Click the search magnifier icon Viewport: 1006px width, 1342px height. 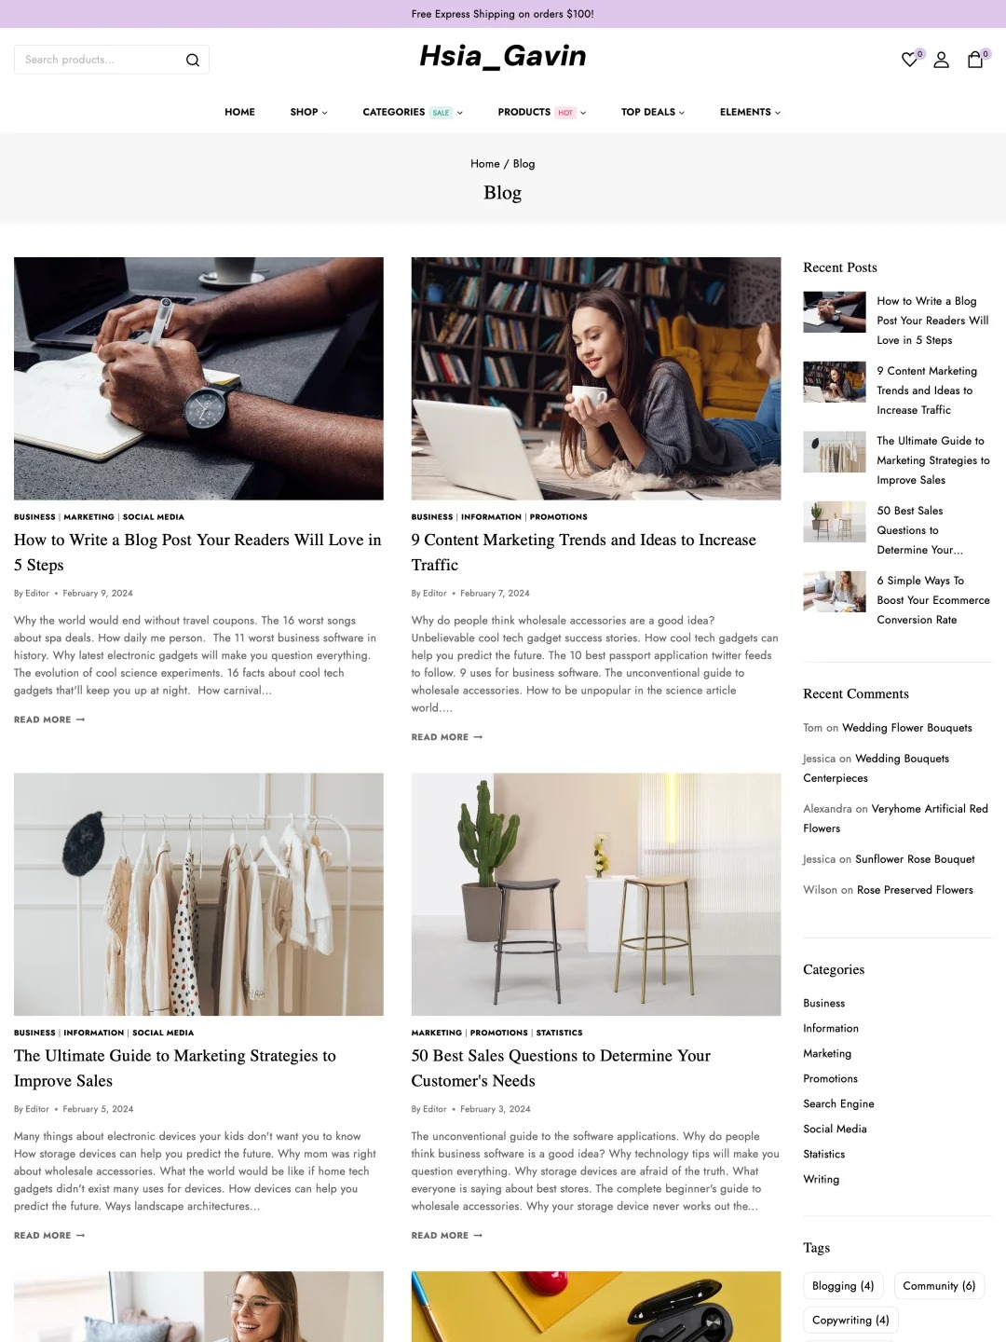click(193, 60)
